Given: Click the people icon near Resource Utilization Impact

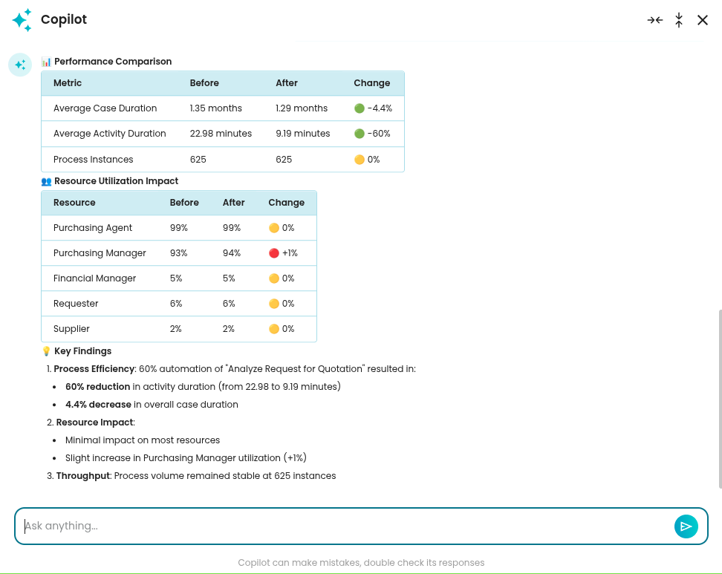Looking at the screenshot, I should click(46, 181).
